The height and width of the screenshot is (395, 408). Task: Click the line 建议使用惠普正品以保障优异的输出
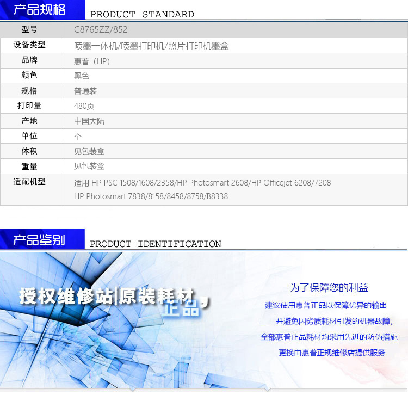click(x=326, y=305)
